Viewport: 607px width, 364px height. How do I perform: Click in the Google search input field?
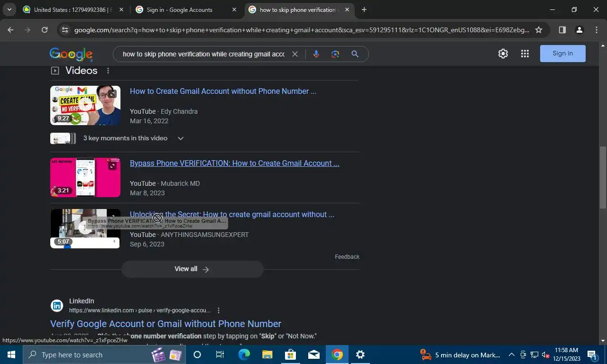[203, 54]
